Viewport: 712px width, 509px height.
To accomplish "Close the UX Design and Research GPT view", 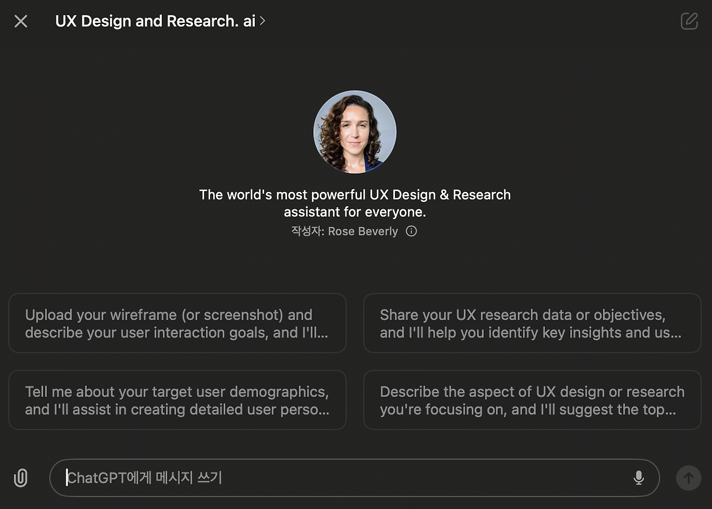I will pos(21,21).
